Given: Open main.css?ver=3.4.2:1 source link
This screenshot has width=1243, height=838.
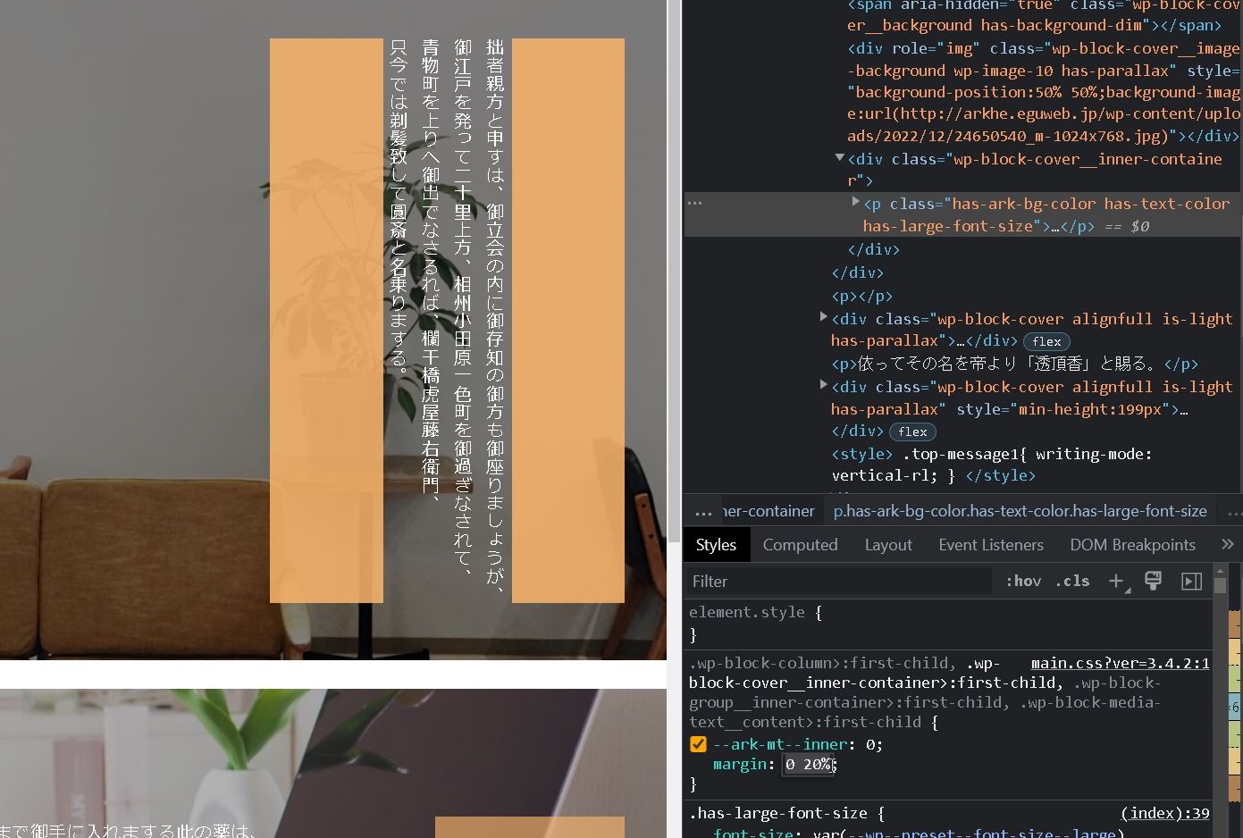Looking at the screenshot, I should pyautogui.click(x=1120, y=662).
